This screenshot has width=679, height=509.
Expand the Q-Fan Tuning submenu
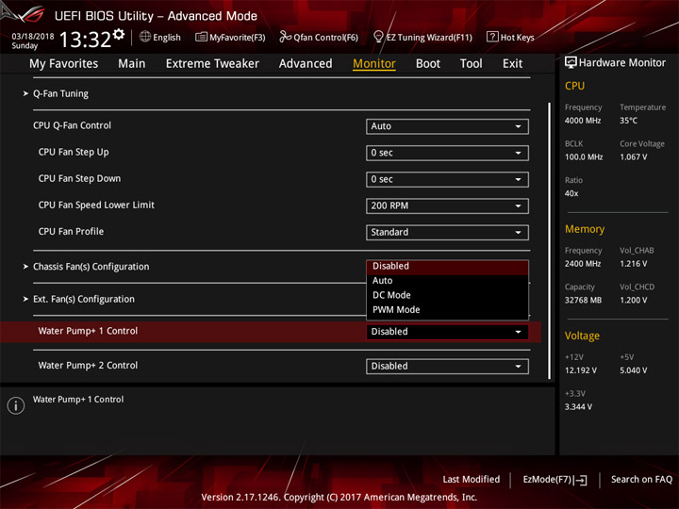point(60,93)
